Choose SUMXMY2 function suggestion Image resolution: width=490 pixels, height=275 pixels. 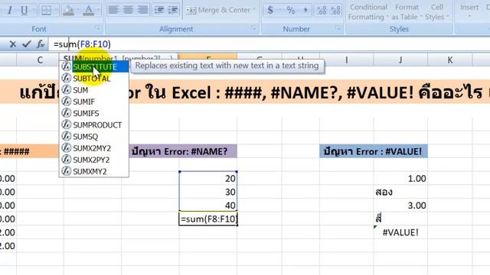[94, 171]
